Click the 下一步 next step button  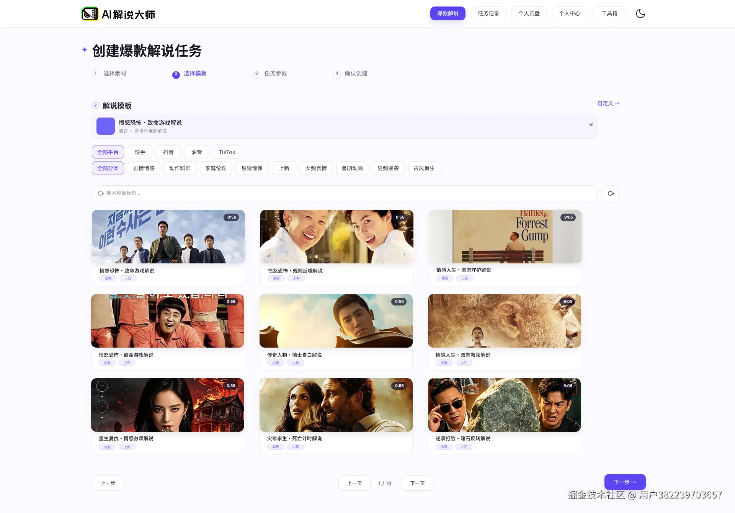(x=625, y=482)
